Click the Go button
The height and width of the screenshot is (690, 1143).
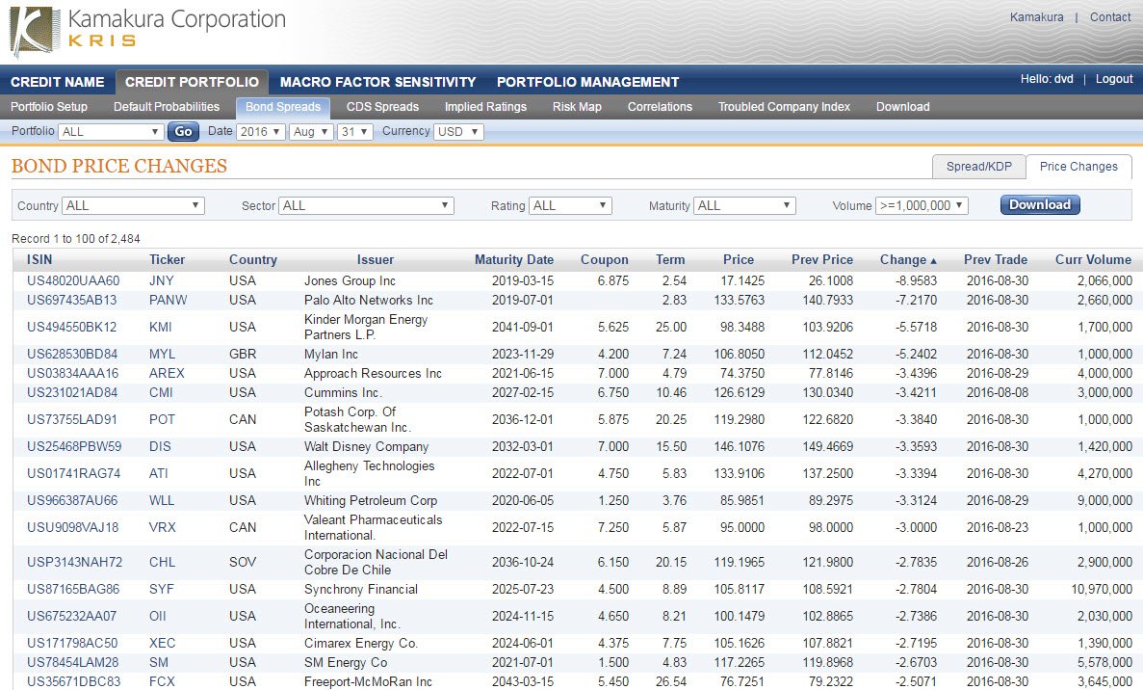184,131
